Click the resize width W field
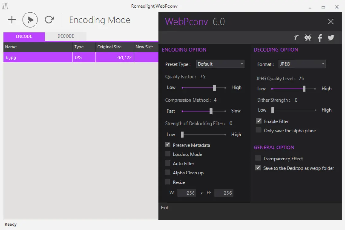The image size is (345, 230). pyautogui.click(x=186, y=193)
